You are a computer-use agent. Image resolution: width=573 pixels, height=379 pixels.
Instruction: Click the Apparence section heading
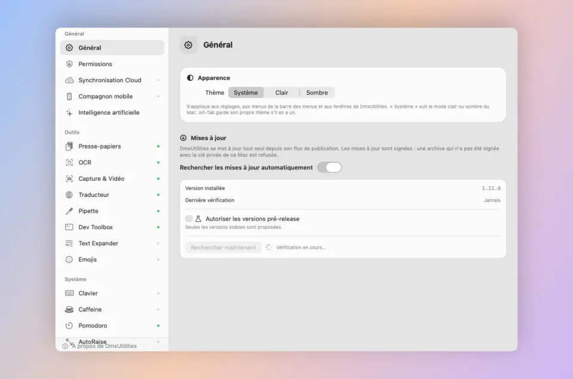pyautogui.click(x=214, y=78)
